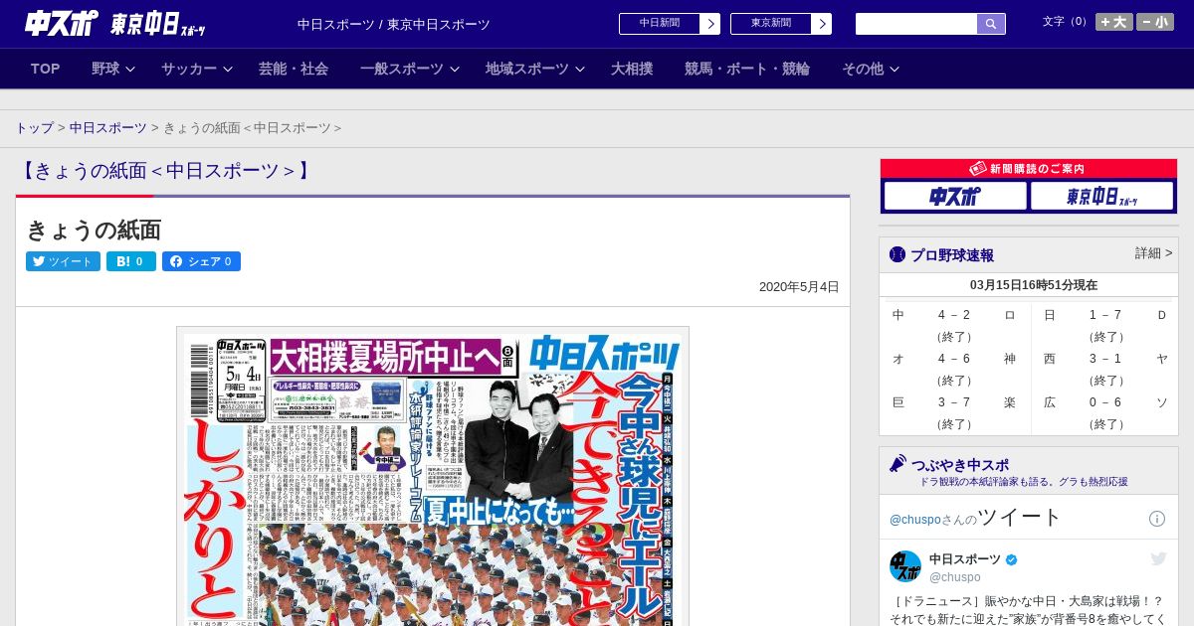Image resolution: width=1194 pixels, height=626 pixels.
Task: Click the 中日スポーツ / 東京中日スポーツ header text
Action: [x=394, y=24]
